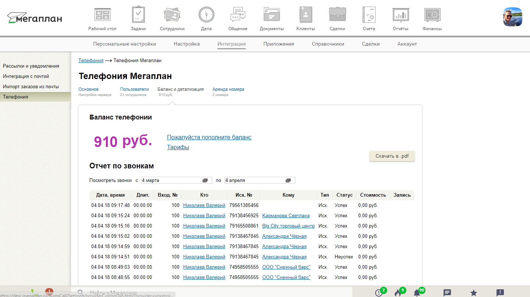Viewport: 530px width, 297px height.
Task: Click the Стоимость column header
Action: point(373,195)
